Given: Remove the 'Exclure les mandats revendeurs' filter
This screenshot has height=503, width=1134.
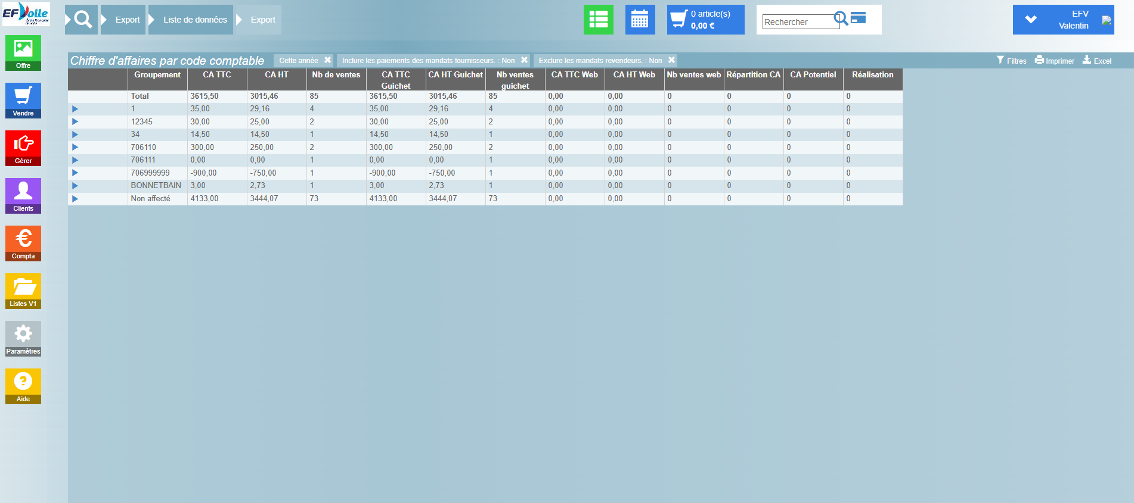Looking at the screenshot, I should tap(671, 60).
